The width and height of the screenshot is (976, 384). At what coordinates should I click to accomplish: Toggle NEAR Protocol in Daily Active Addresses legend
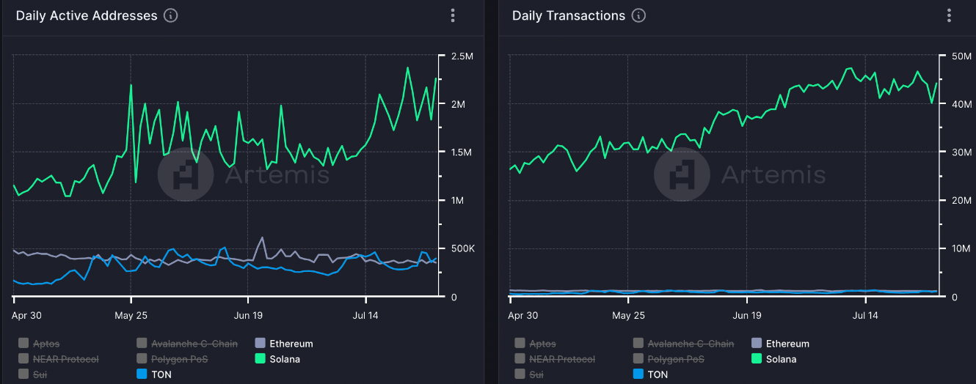tap(58, 359)
